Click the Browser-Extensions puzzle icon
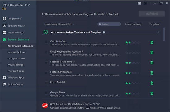Screen dimensions: 170x112 click(4, 39)
